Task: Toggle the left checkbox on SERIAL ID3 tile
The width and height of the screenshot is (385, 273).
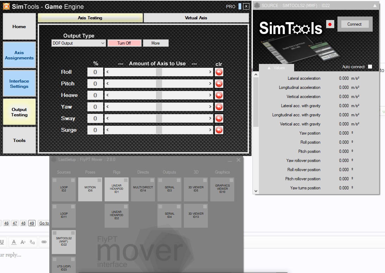Action: (160, 180)
